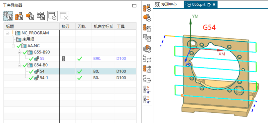Sort by 标题 column header
The image size is (268, 123).
[32, 26]
